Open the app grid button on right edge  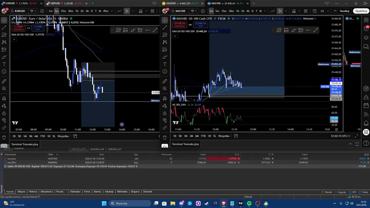tap(366, 132)
